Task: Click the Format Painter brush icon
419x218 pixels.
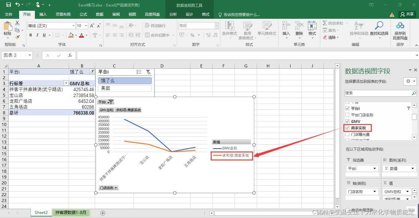Action: click(x=17, y=37)
